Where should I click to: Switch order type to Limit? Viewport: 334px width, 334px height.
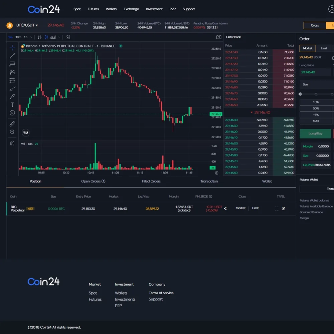click(x=324, y=48)
